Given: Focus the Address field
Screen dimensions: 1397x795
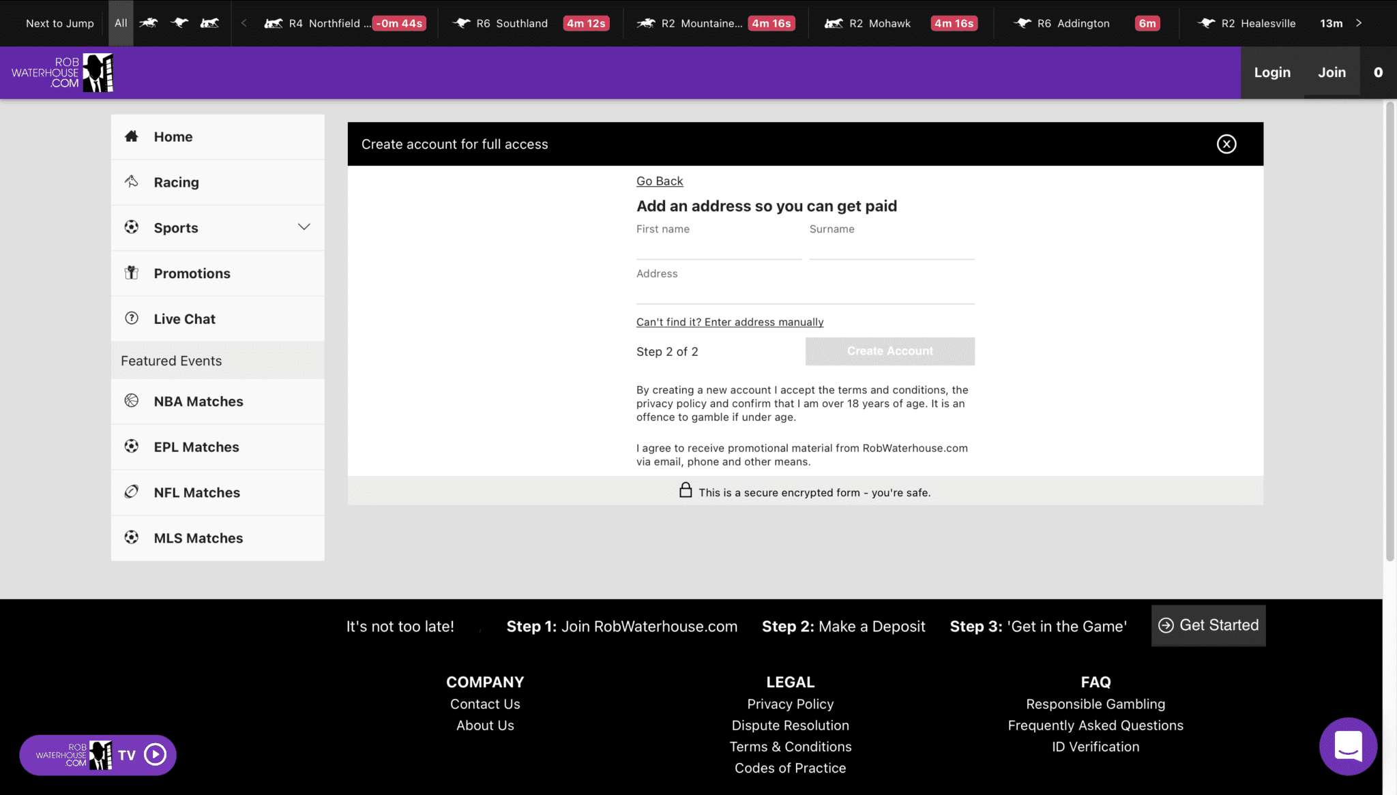Looking at the screenshot, I should 806,292.
